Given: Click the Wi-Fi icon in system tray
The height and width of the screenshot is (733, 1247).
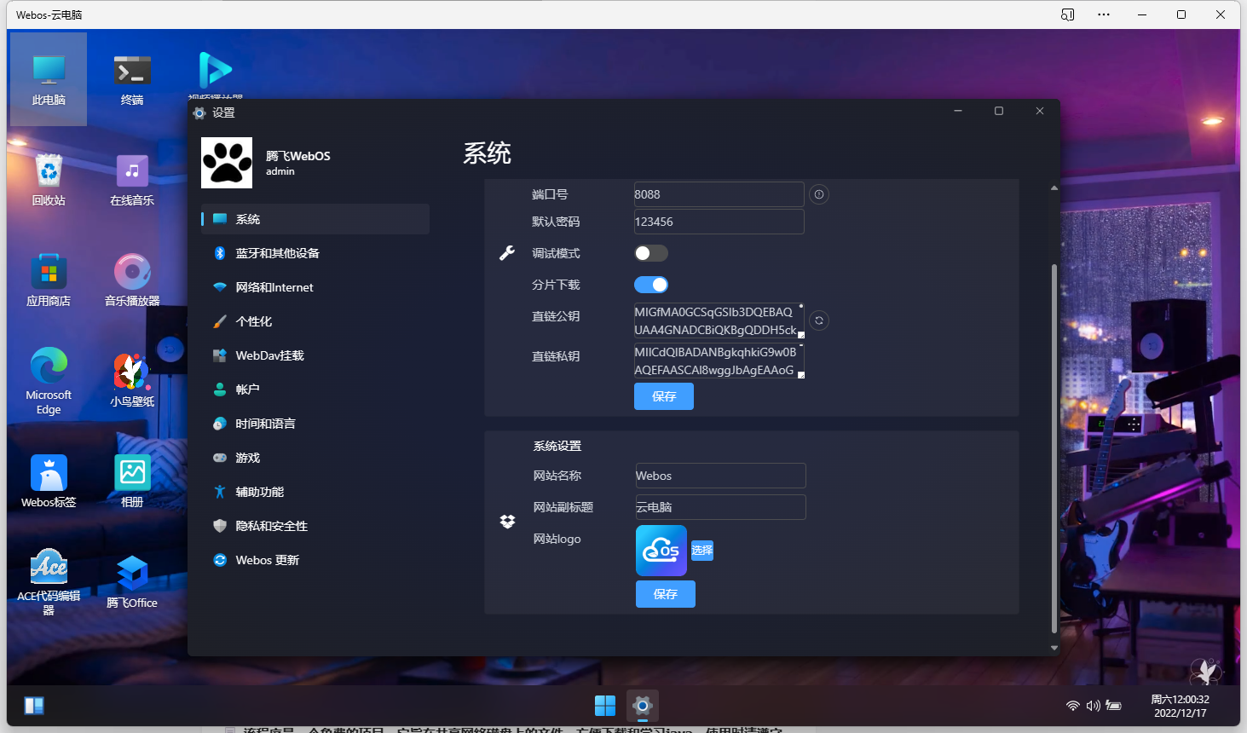Looking at the screenshot, I should [1073, 706].
